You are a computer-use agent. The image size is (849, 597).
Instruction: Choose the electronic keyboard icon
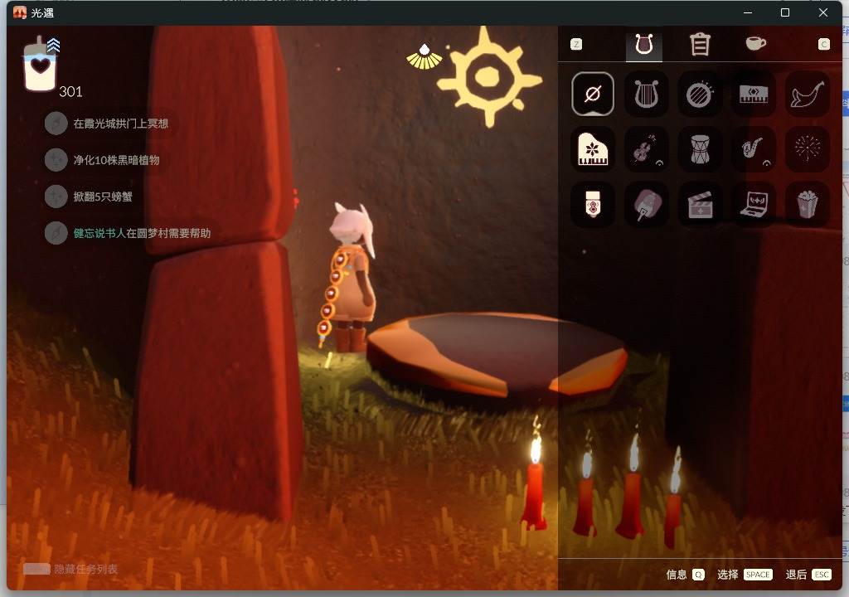coord(753,95)
